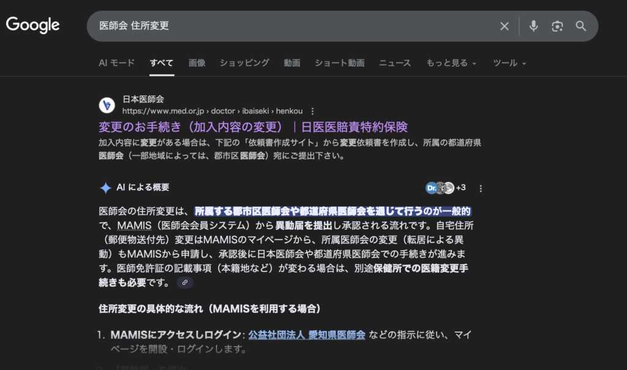Click the magnifying glass search icon
This screenshot has width=627, height=370.
click(x=580, y=26)
